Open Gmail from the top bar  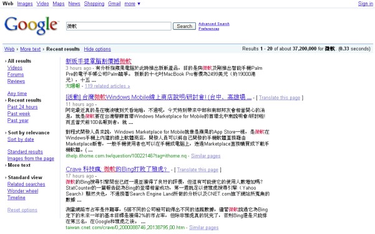coord(114,4)
